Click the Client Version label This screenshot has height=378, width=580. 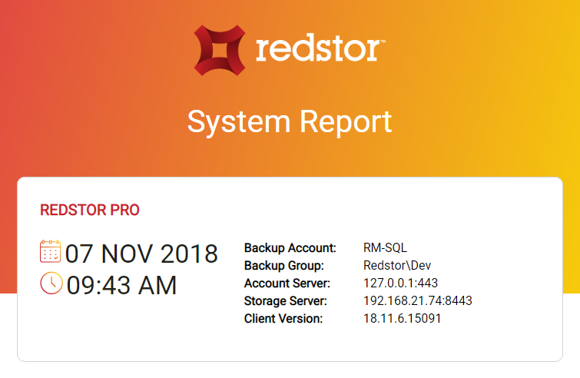283,318
